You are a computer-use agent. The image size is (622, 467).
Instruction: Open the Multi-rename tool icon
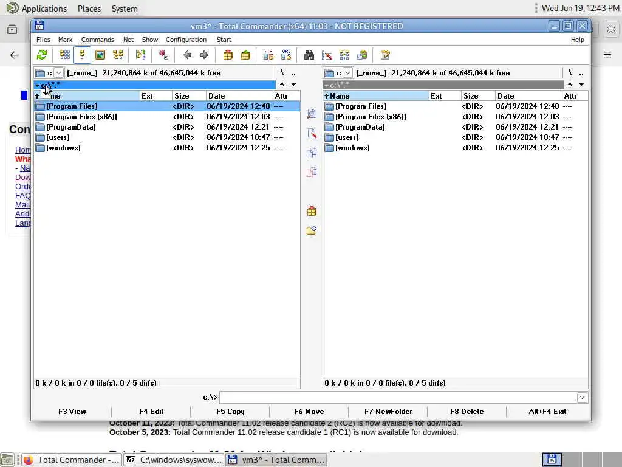point(327,55)
